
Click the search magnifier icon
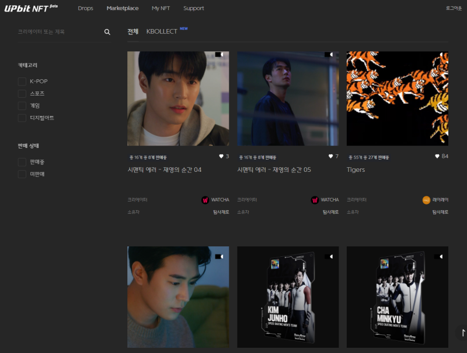[x=107, y=32]
